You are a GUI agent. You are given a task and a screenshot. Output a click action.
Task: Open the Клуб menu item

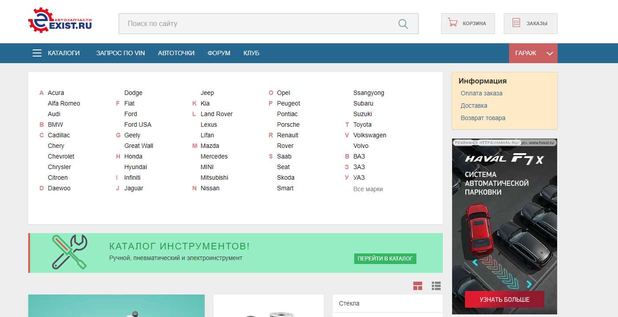[x=251, y=53]
